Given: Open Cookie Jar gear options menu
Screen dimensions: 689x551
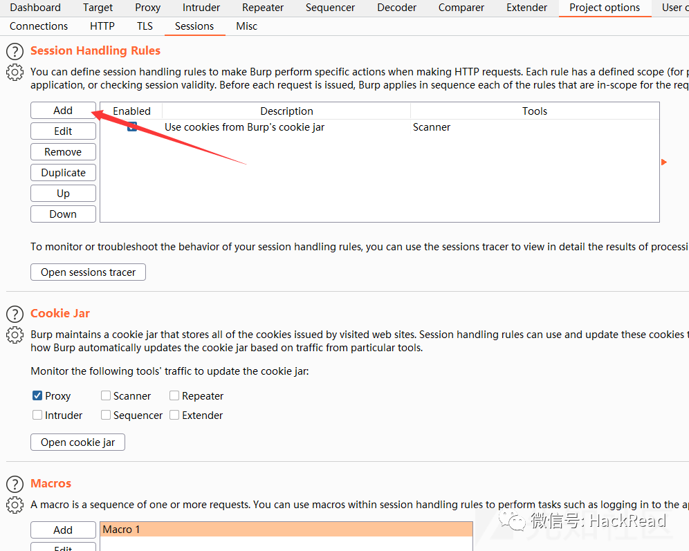Looking at the screenshot, I should [x=15, y=335].
